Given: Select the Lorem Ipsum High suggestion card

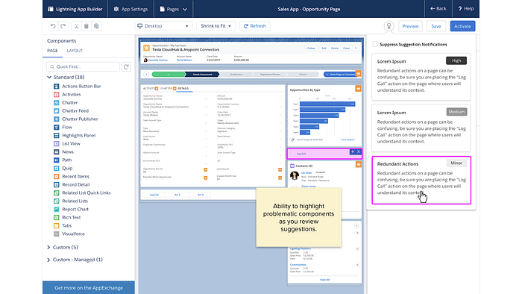Looking at the screenshot, I should [421, 77].
